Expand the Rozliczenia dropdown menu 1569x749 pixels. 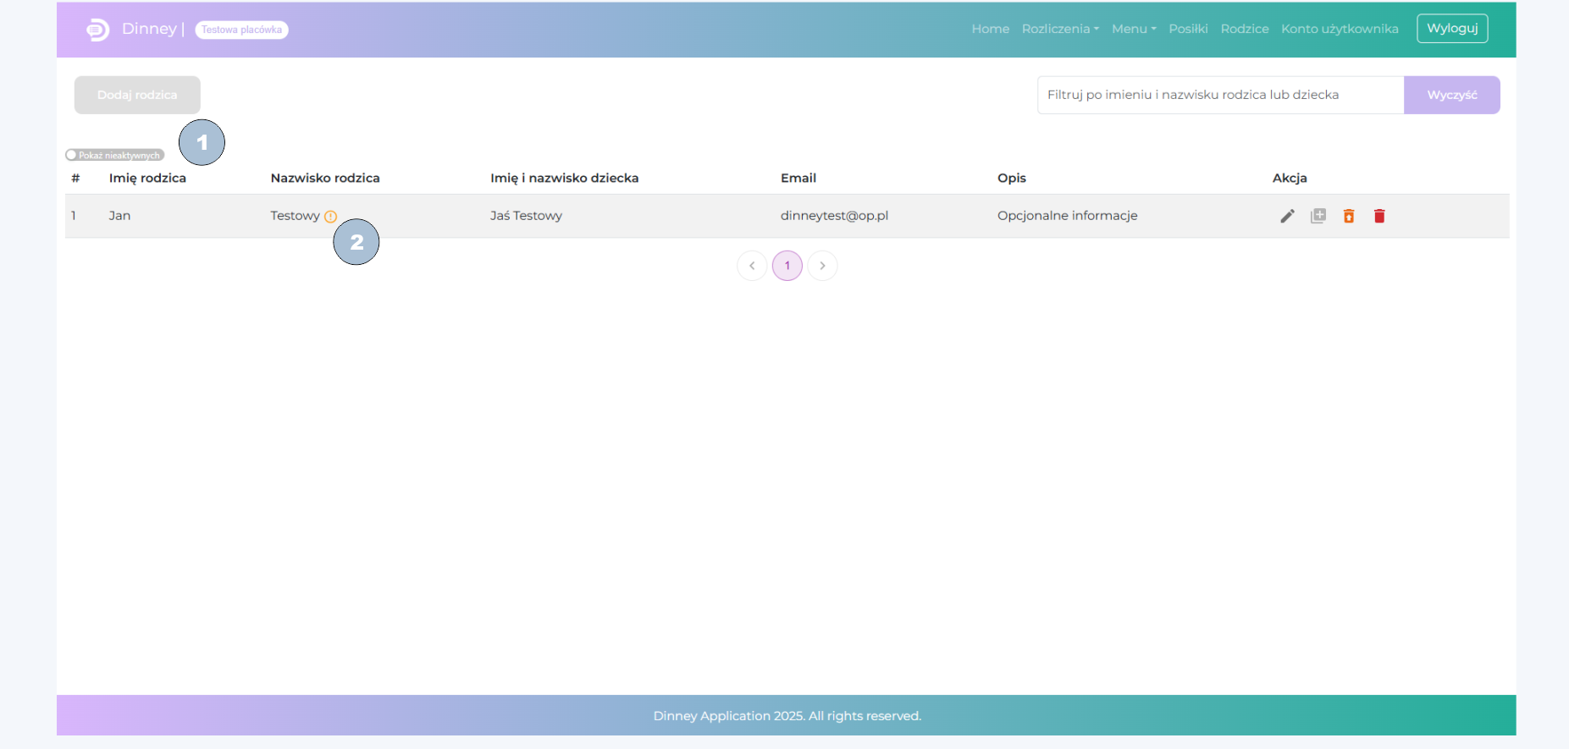coord(1059,29)
